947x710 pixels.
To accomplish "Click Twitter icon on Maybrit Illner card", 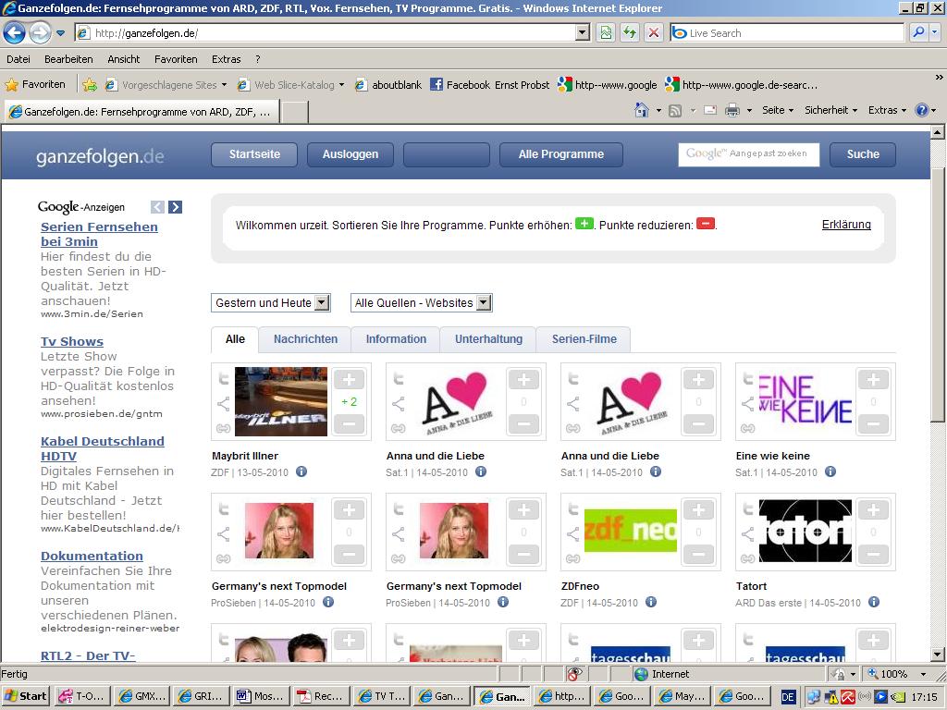I will point(224,379).
